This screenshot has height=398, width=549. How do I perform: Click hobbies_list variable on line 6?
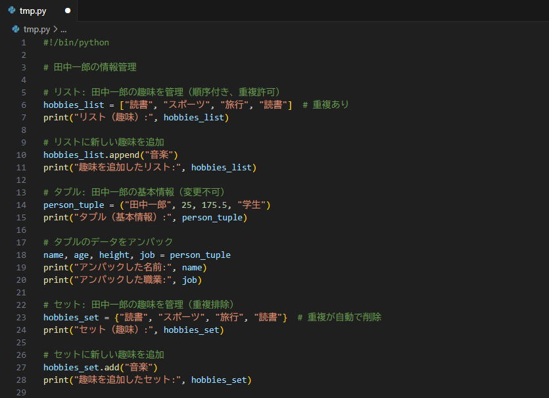click(x=74, y=105)
